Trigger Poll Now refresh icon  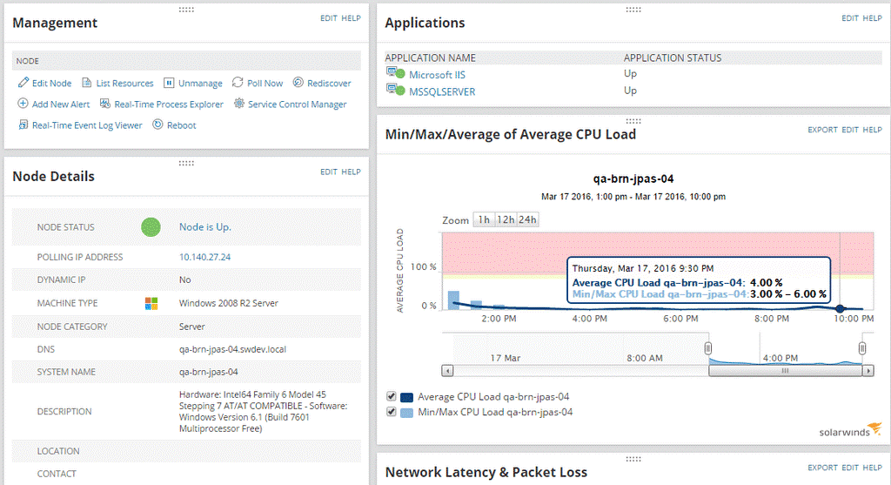[x=238, y=83]
